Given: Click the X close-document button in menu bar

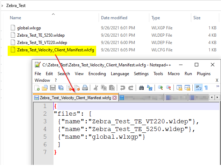Looking at the screenshot, I should (x=217, y=80).
